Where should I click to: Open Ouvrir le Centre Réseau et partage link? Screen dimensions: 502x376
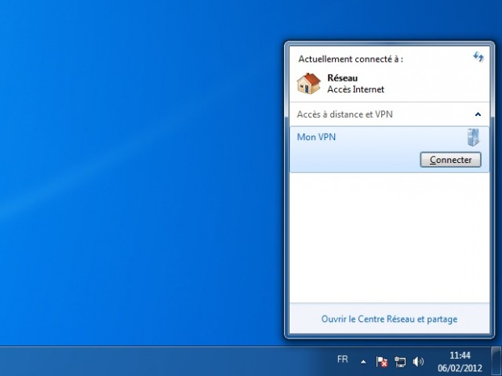click(x=389, y=319)
